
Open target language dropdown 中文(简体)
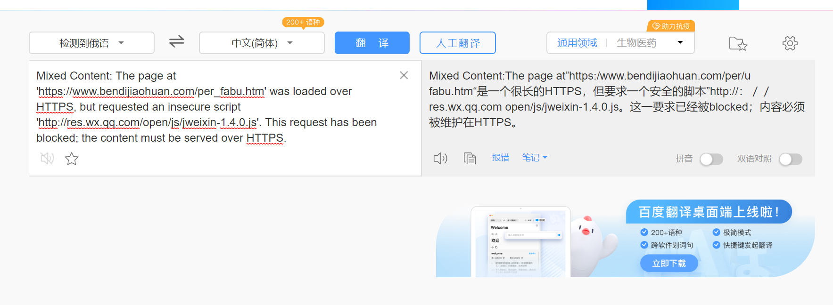point(262,43)
